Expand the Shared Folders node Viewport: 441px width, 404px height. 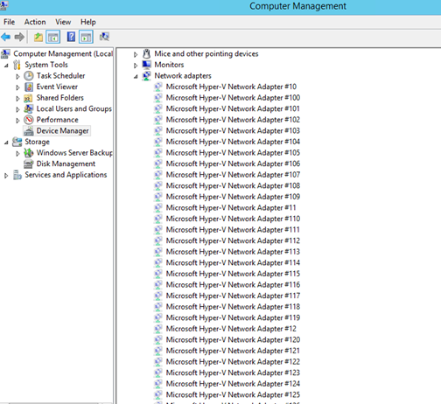(x=17, y=99)
